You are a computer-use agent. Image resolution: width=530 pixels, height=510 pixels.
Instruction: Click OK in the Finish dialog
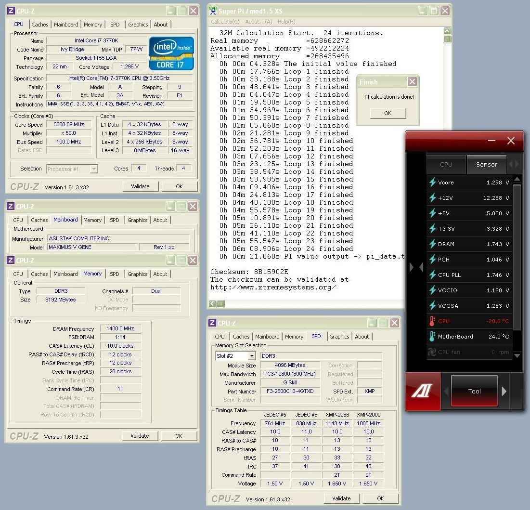tap(388, 113)
